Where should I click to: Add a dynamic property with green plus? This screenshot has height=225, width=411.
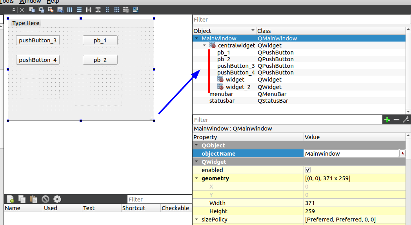click(387, 120)
